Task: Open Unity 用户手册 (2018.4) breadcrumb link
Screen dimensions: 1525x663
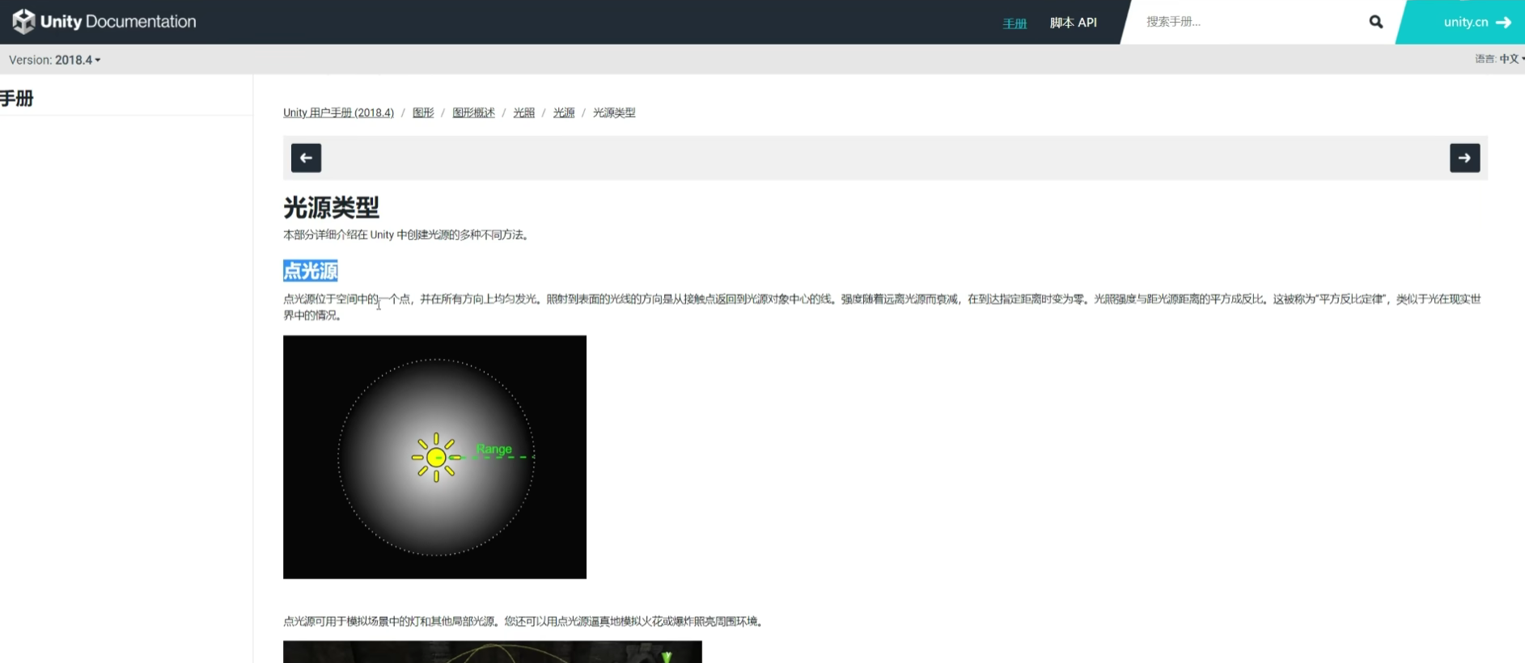Action: point(338,112)
